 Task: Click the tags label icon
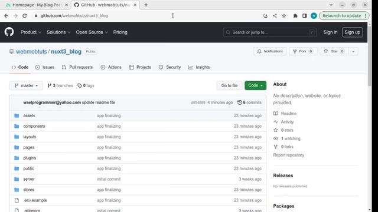pos(80,85)
